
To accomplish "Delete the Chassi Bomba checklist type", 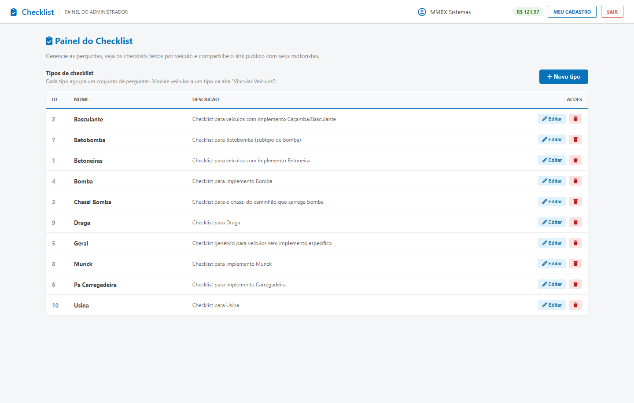I will point(575,201).
